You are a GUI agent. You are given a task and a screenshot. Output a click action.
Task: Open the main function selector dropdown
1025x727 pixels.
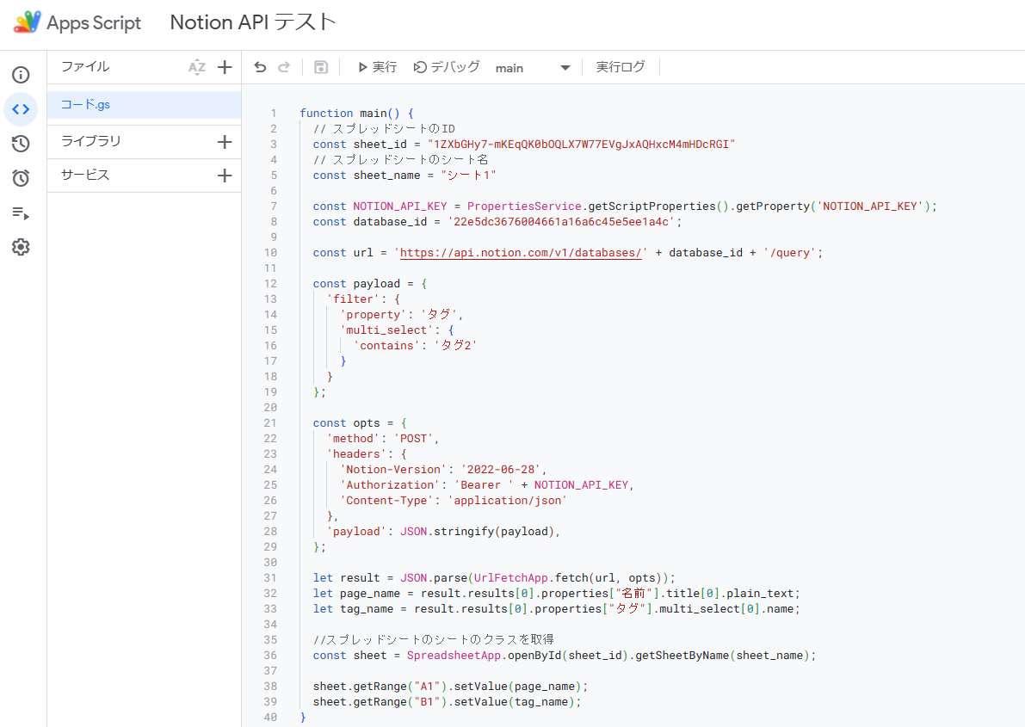pyautogui.click(x=533, y=68)
